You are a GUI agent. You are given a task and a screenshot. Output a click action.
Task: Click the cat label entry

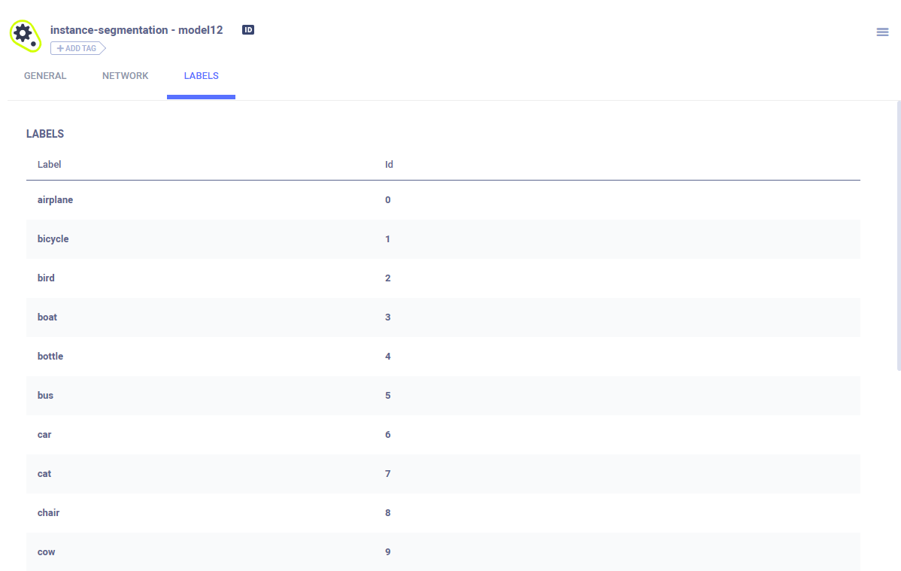pyautogui.click(x=44, y=474)
